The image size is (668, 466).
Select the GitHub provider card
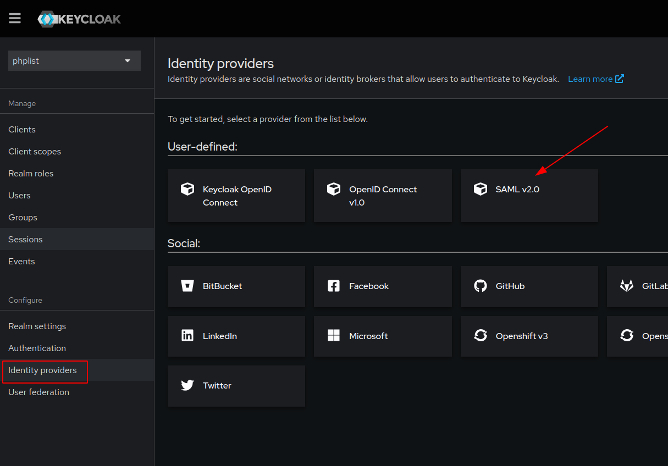point(529,286)
